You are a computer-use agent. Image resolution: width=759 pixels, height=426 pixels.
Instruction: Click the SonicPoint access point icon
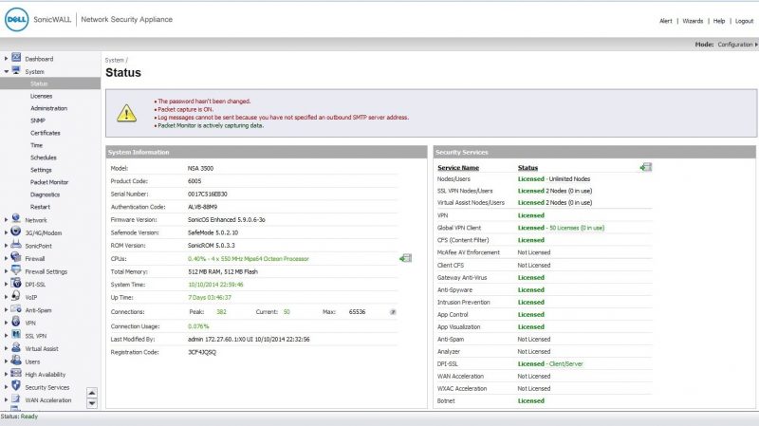coord(16,245)
